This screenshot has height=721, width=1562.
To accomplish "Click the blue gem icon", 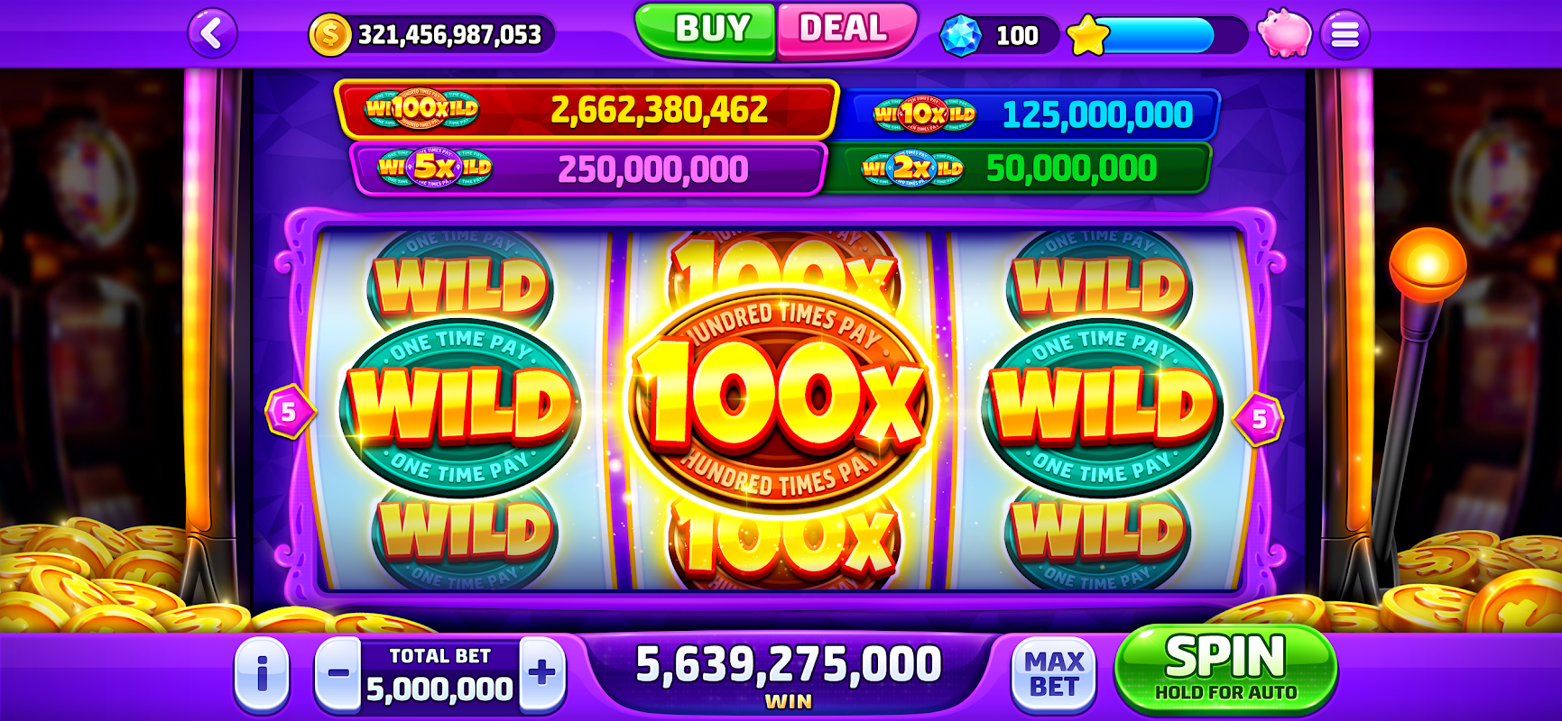I will (x=961, y=35).
